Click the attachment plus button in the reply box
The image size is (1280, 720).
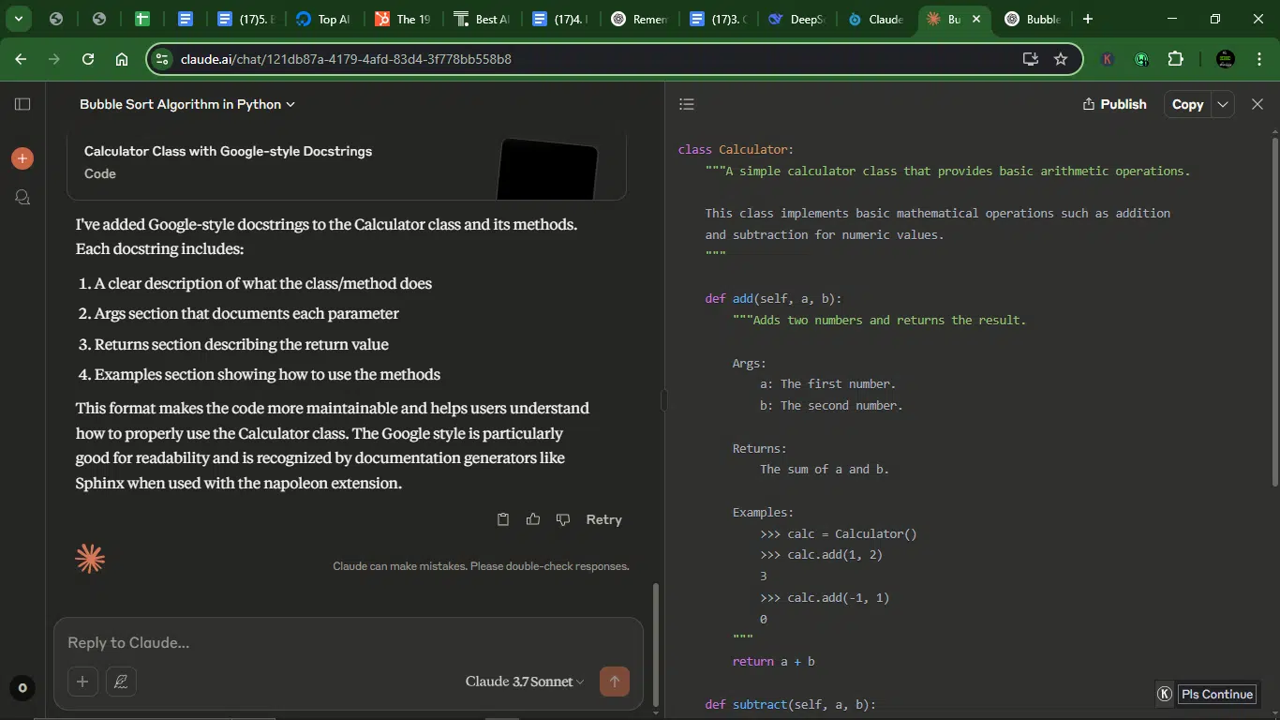[x=82, y=682]
